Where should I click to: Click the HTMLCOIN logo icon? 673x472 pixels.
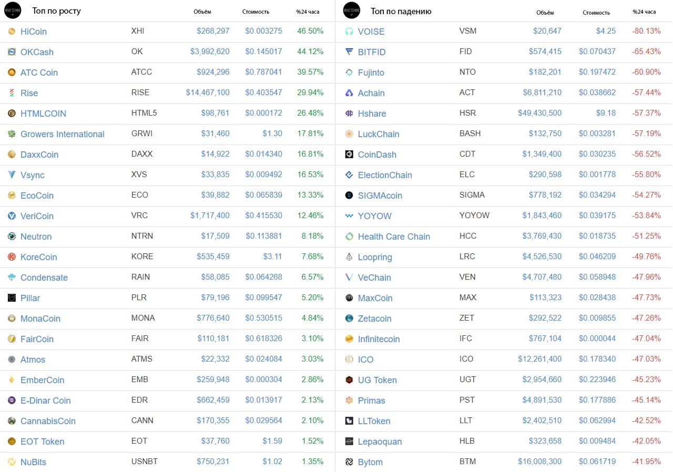[12, 114]
